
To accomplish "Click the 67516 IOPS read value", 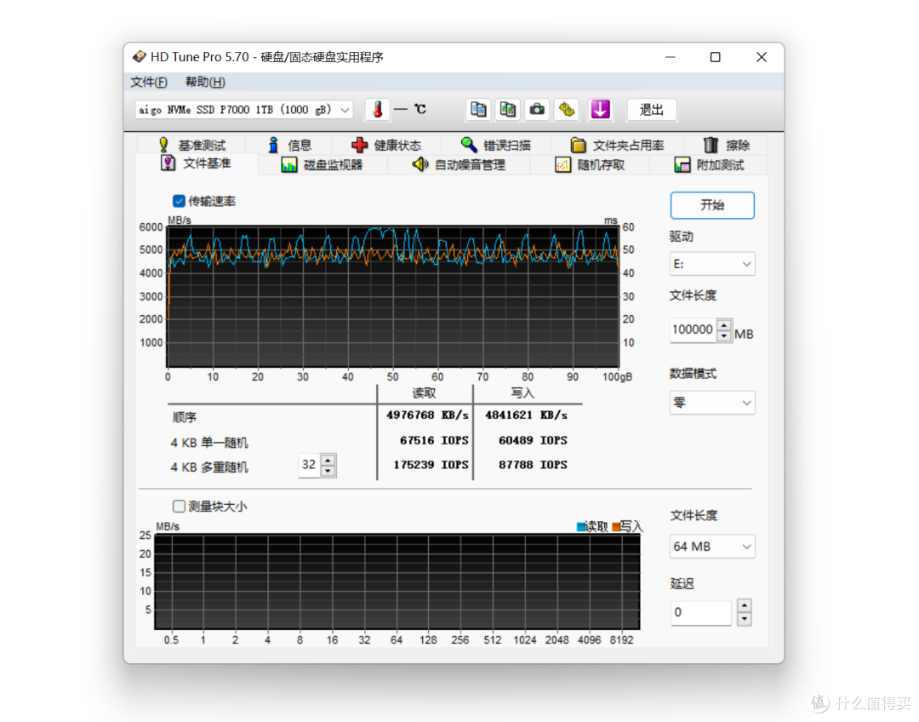I will (x=434, y=440).
